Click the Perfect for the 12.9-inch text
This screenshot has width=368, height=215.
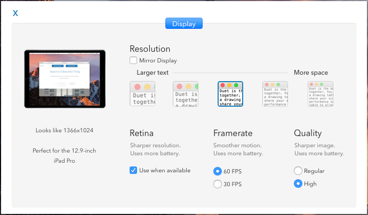65,150
